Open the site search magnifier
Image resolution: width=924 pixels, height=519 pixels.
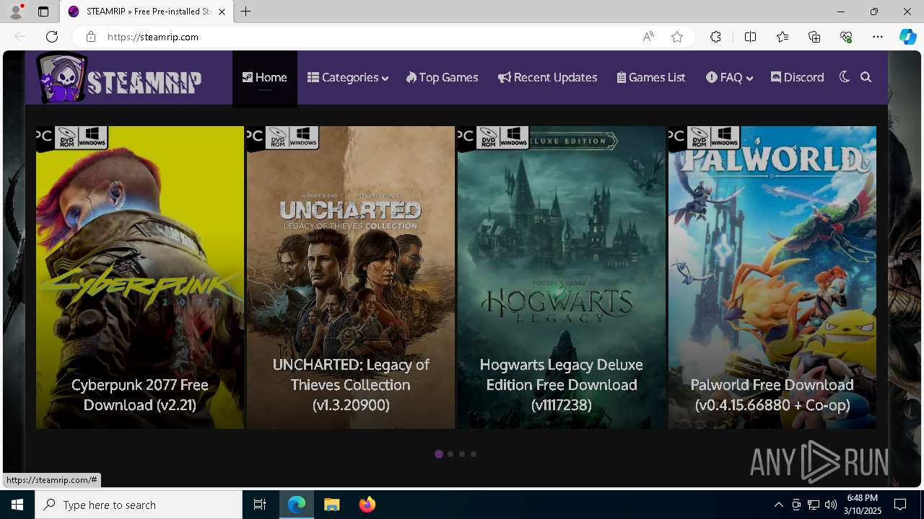pyautogui.click(x=866, y=77)
